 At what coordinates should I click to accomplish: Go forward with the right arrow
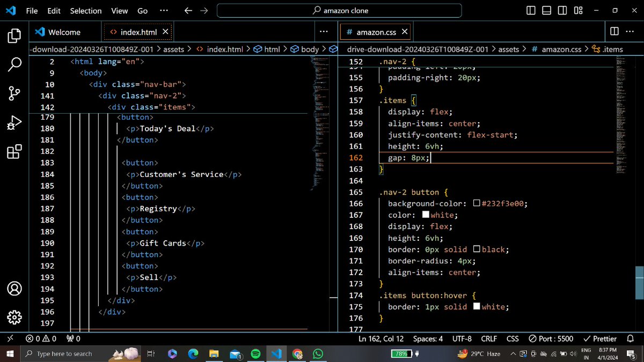coord(204,11)
